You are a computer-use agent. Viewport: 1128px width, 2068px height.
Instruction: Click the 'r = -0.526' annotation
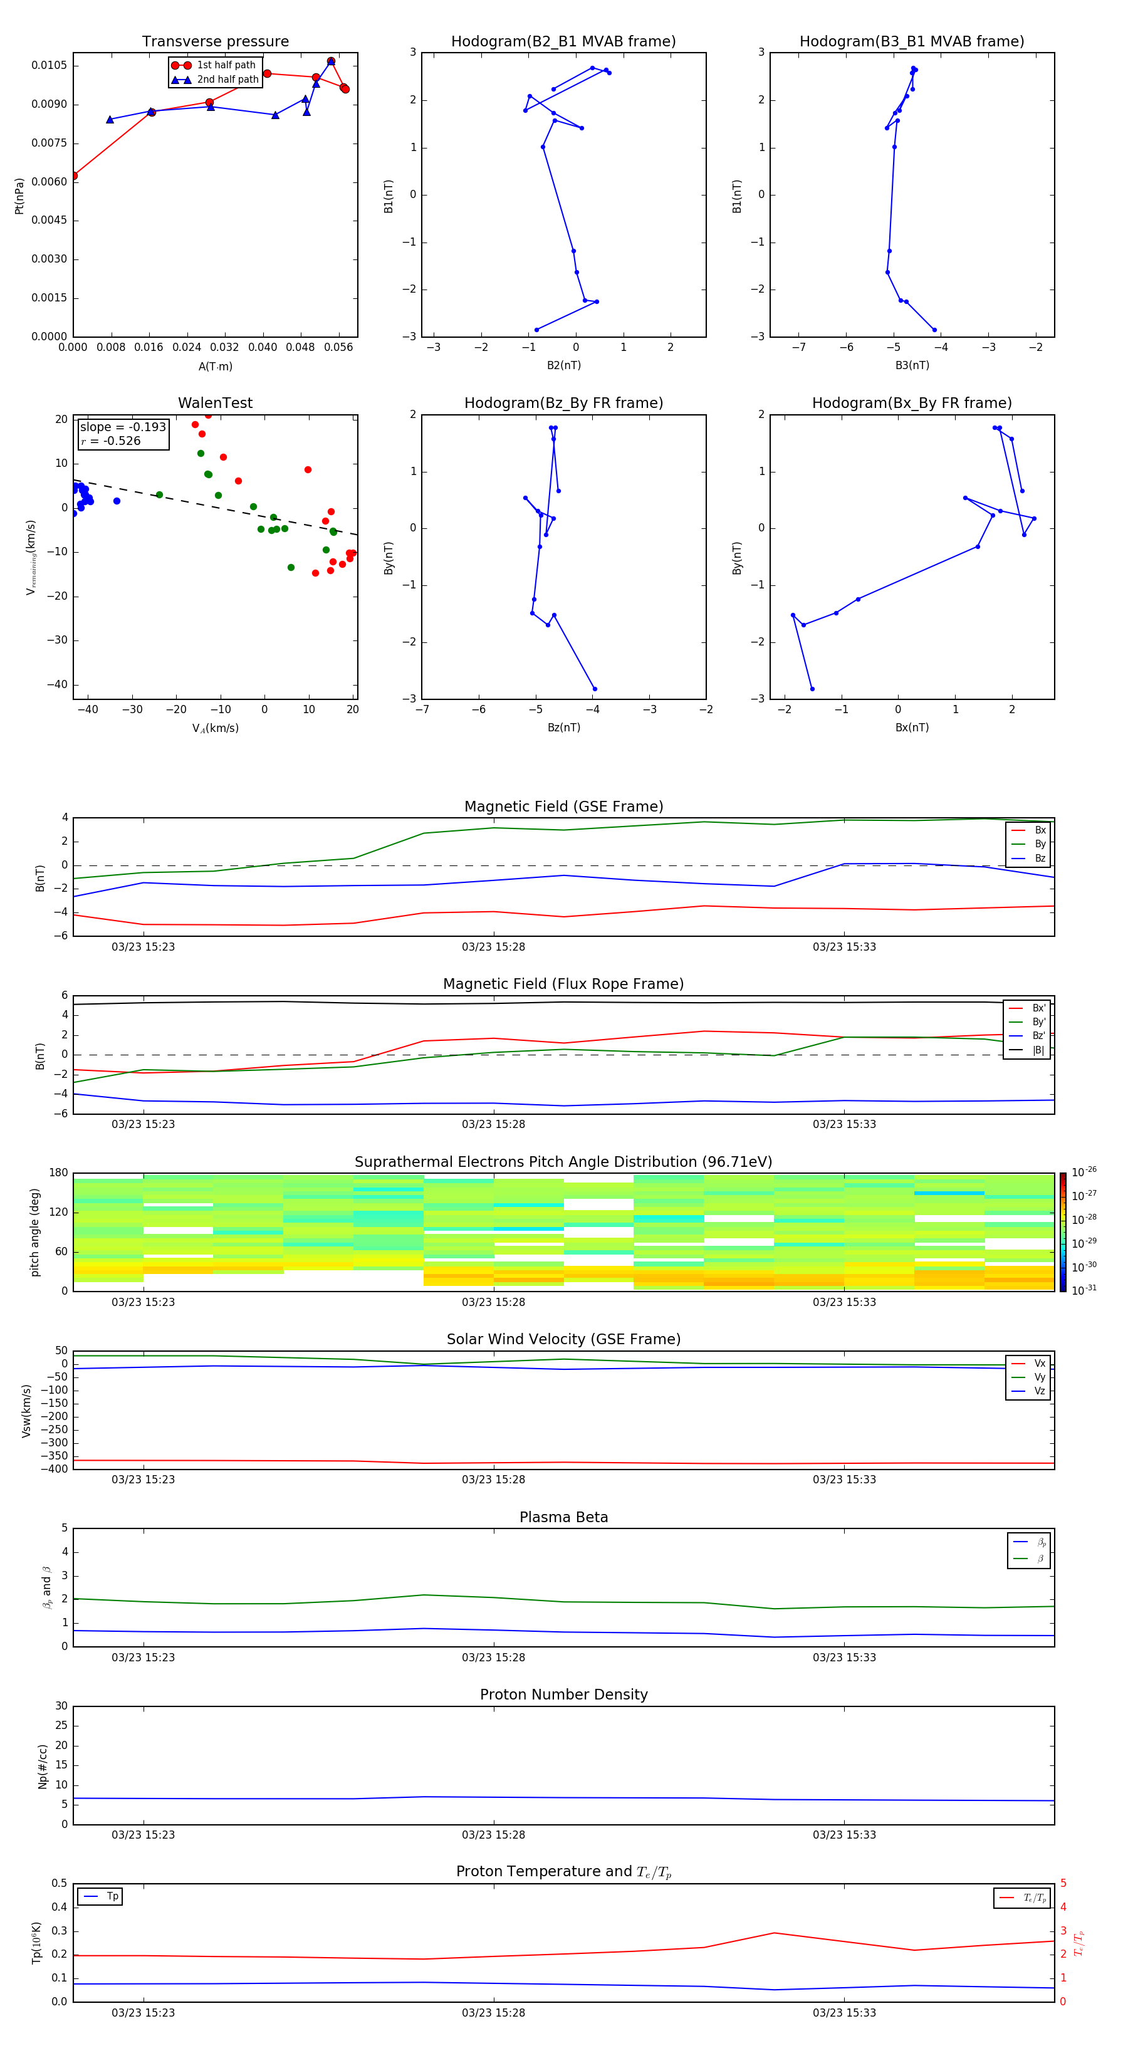pyautogui.click(x=111, y=441)
